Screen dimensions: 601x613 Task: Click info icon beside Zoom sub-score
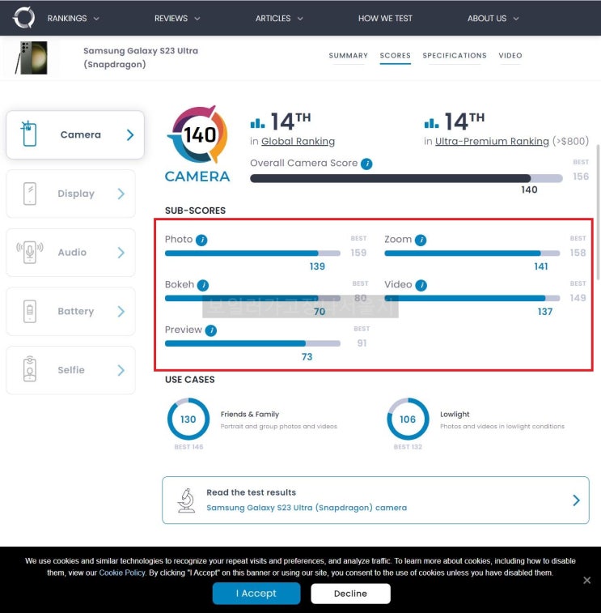[x=421, y=240]
